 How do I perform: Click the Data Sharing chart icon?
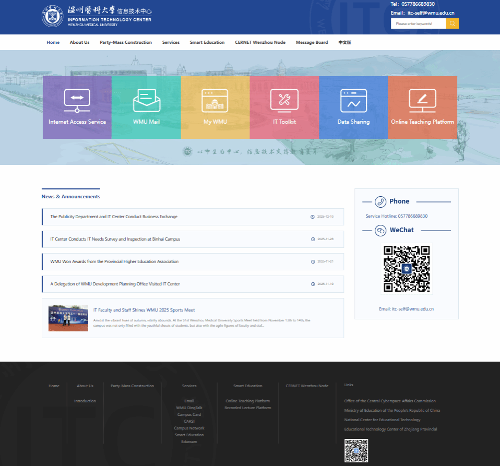353,101
